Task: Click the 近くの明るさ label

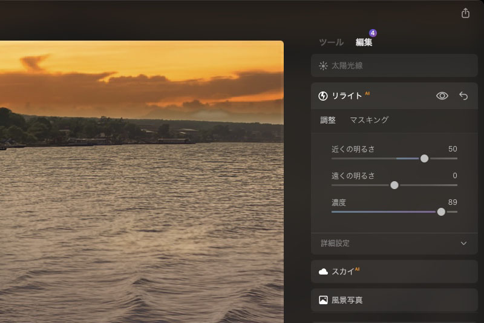Action: pyautogui.click(x=353, y=149)
